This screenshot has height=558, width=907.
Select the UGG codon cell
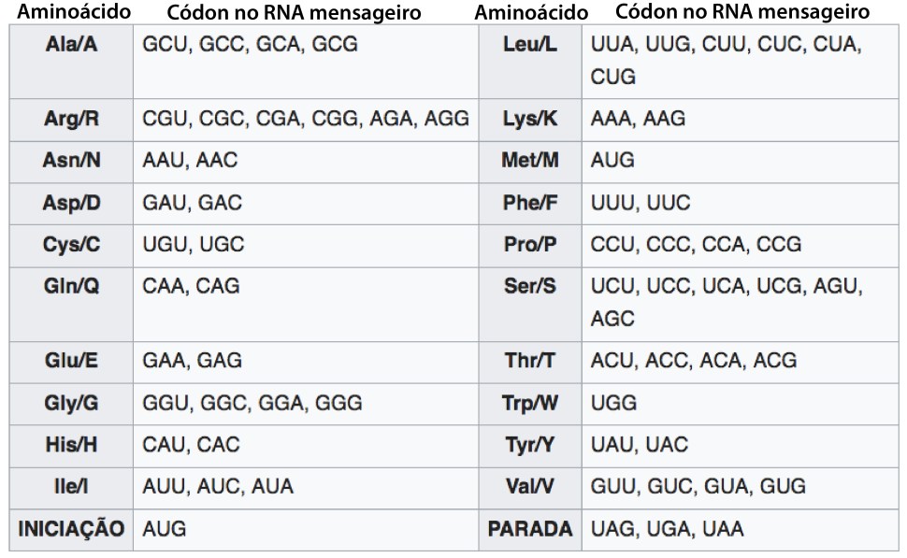tap(614, 403)
